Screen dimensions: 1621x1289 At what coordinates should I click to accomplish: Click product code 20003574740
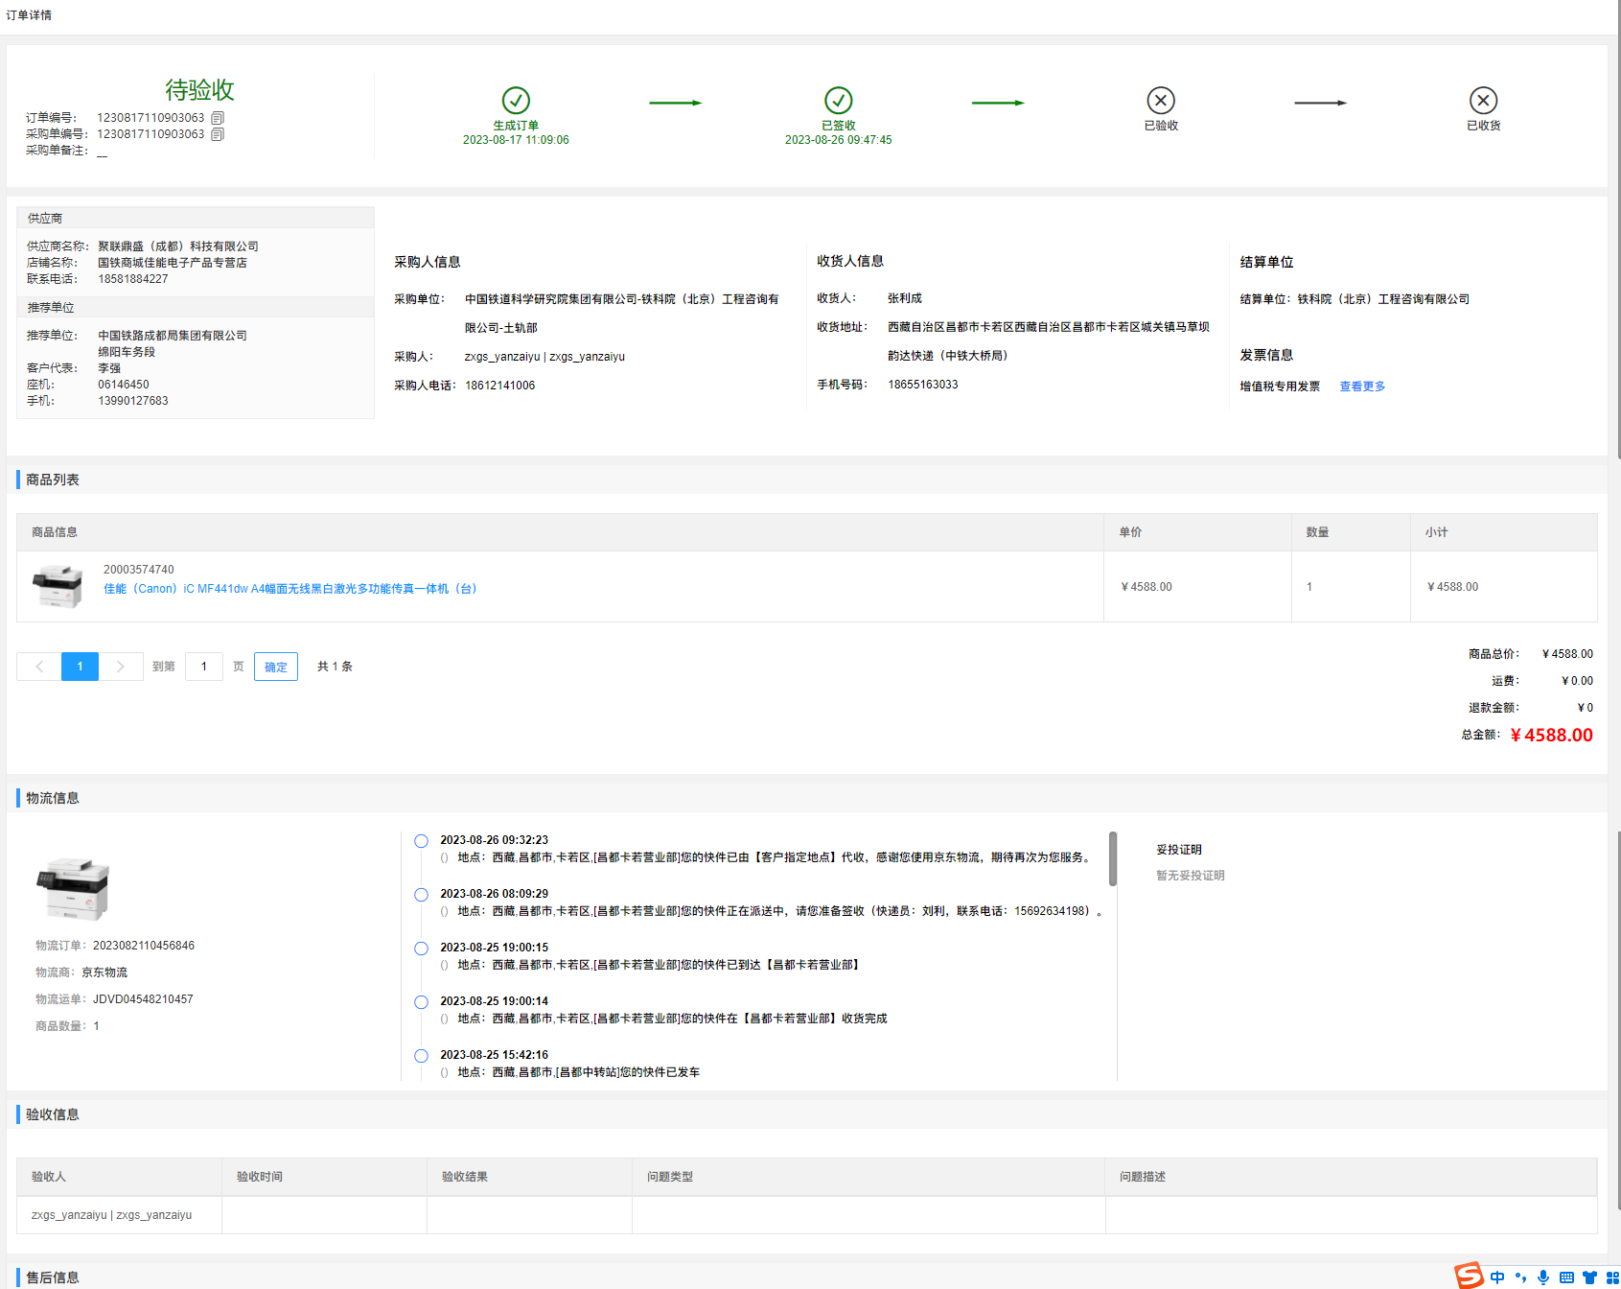pyautogui.click(x=139, y=570)
